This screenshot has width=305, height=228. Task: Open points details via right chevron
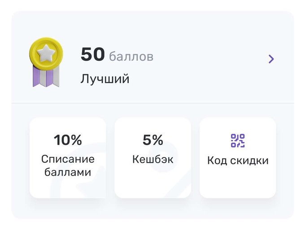(271, 59)
